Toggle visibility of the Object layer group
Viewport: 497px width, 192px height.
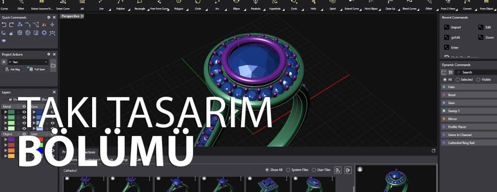(x=24, y=134)
